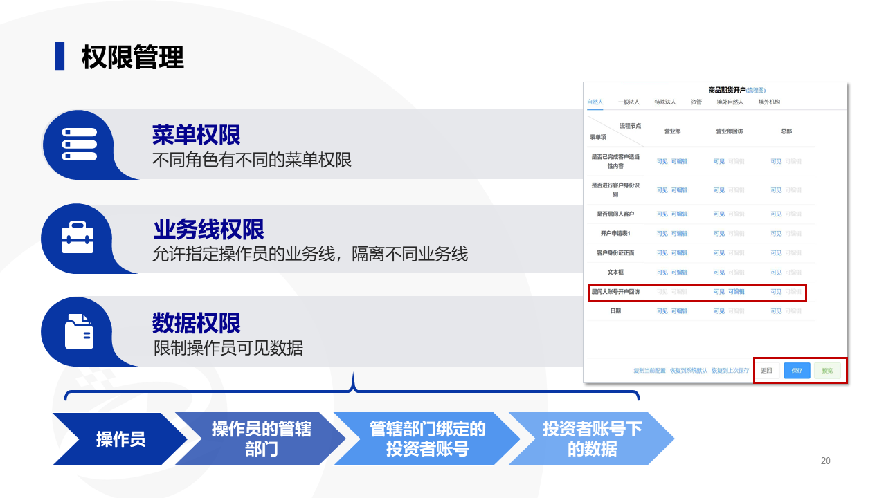Click the 恢复到系统默认 link
This screenshot has height=498, width=886.
pyautogui.click(x=689, y=371)
